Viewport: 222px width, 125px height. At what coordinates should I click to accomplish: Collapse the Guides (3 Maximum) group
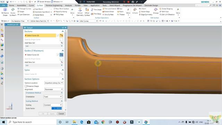tap(62, 51)
